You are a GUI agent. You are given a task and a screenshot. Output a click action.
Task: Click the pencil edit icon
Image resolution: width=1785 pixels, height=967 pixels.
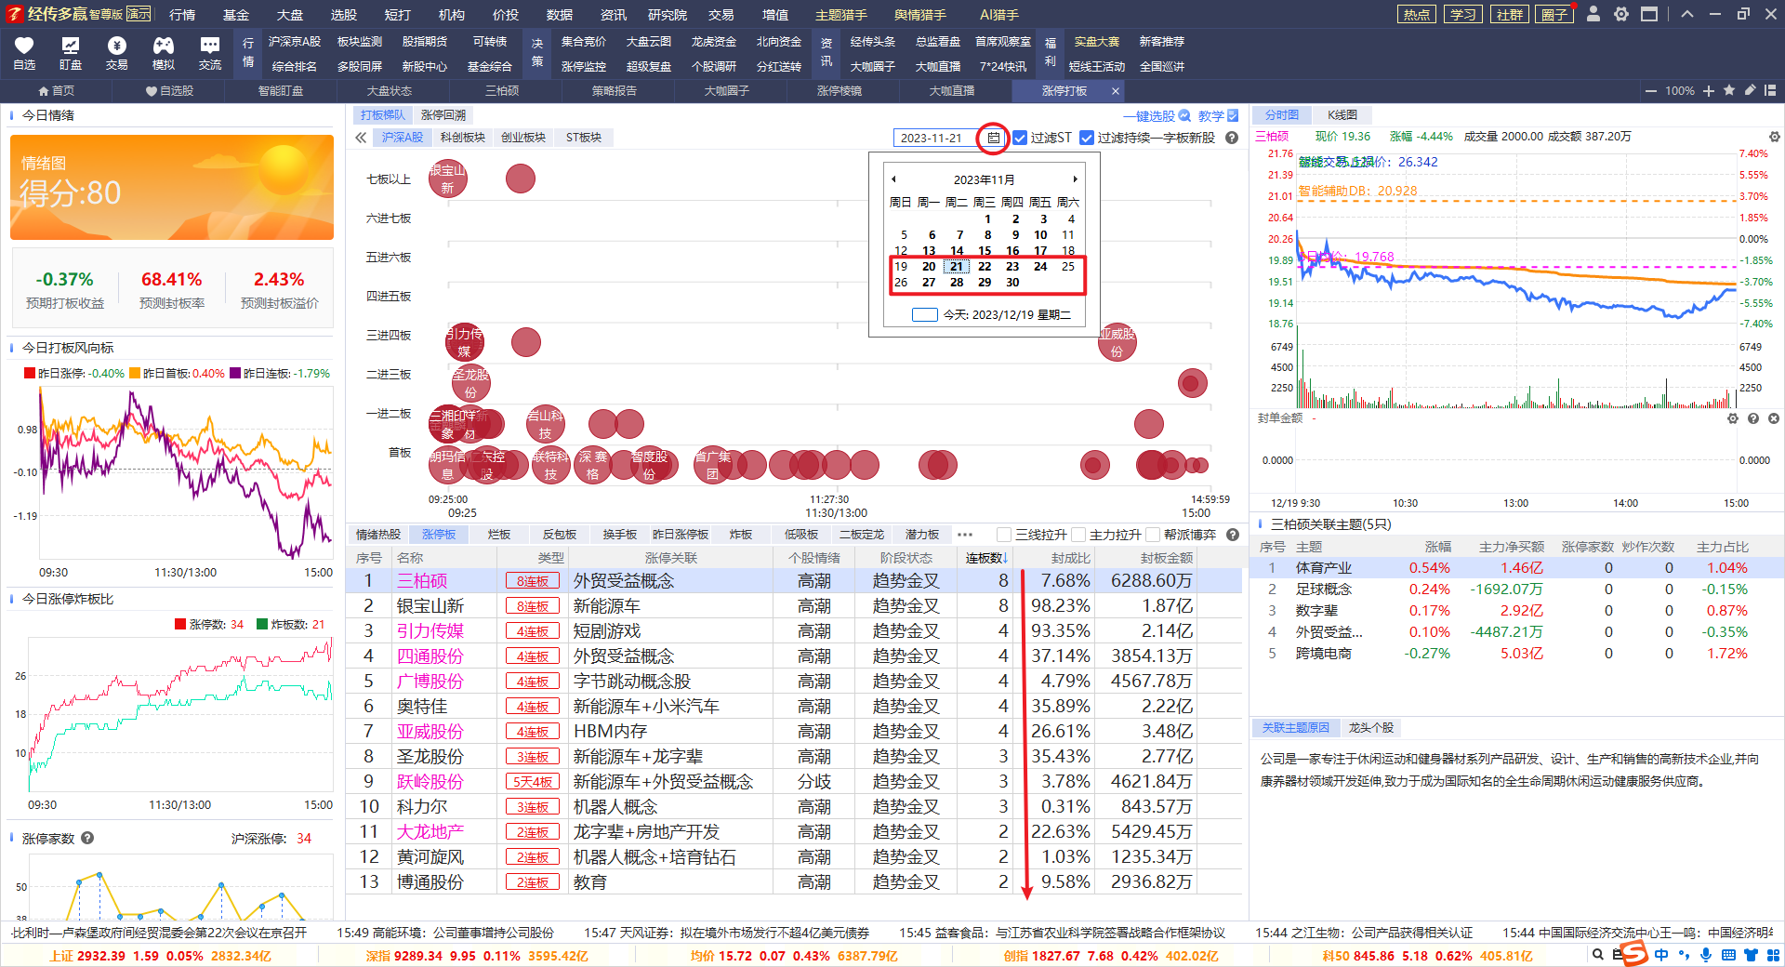pos(1750,90)
